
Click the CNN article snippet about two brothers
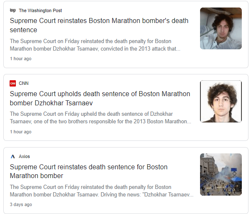(x=100, y=118)
